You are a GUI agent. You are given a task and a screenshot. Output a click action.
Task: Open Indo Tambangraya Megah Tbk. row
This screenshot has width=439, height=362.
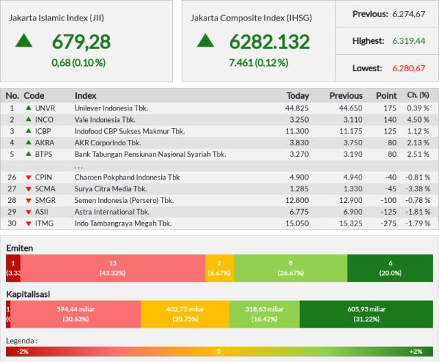pyautogui.click(x=123, y=224)
